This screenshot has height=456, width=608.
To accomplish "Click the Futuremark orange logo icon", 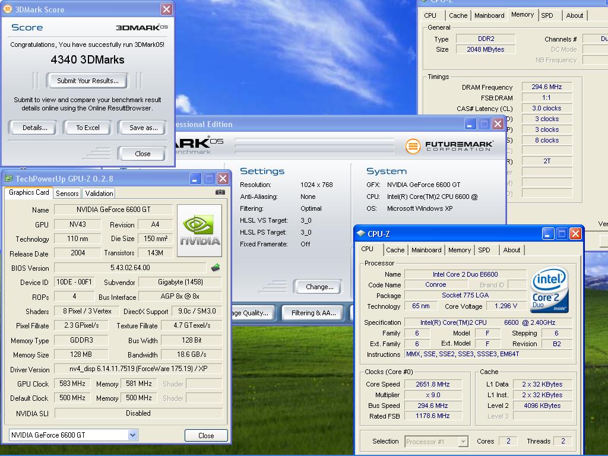I will (x=413, y=146).
